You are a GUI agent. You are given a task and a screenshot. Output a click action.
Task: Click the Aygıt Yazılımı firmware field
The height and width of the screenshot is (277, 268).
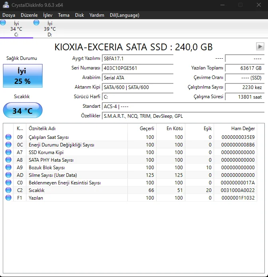click(137, 59)
